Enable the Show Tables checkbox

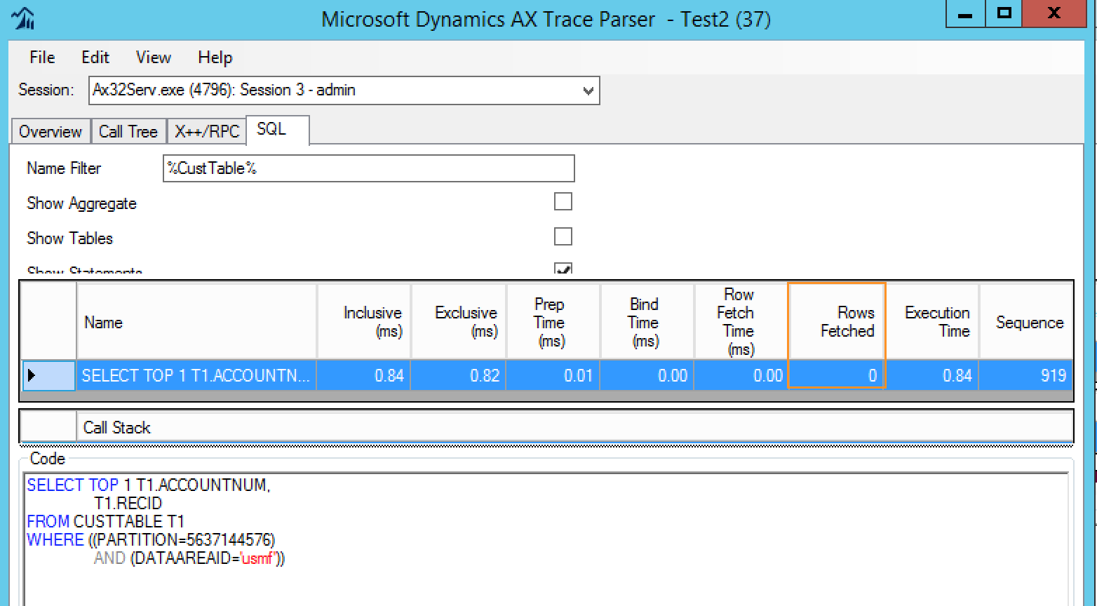click(x=563, y=236)
